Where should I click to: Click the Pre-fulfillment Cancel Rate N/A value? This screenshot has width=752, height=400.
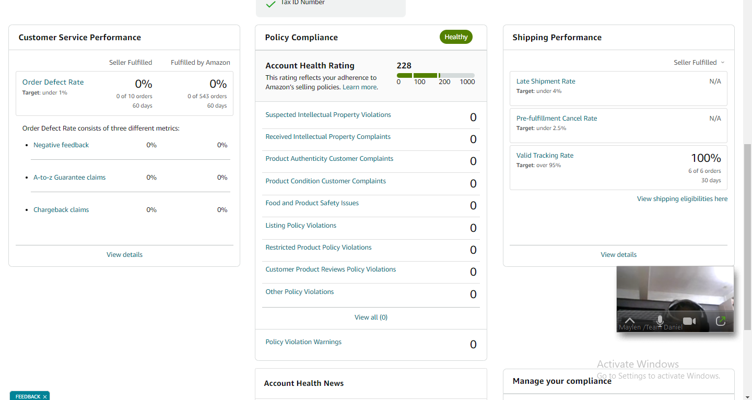715,119
